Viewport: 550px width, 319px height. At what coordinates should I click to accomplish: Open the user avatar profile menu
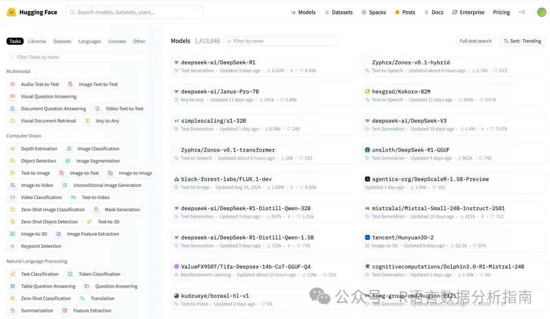pos(541,12)
